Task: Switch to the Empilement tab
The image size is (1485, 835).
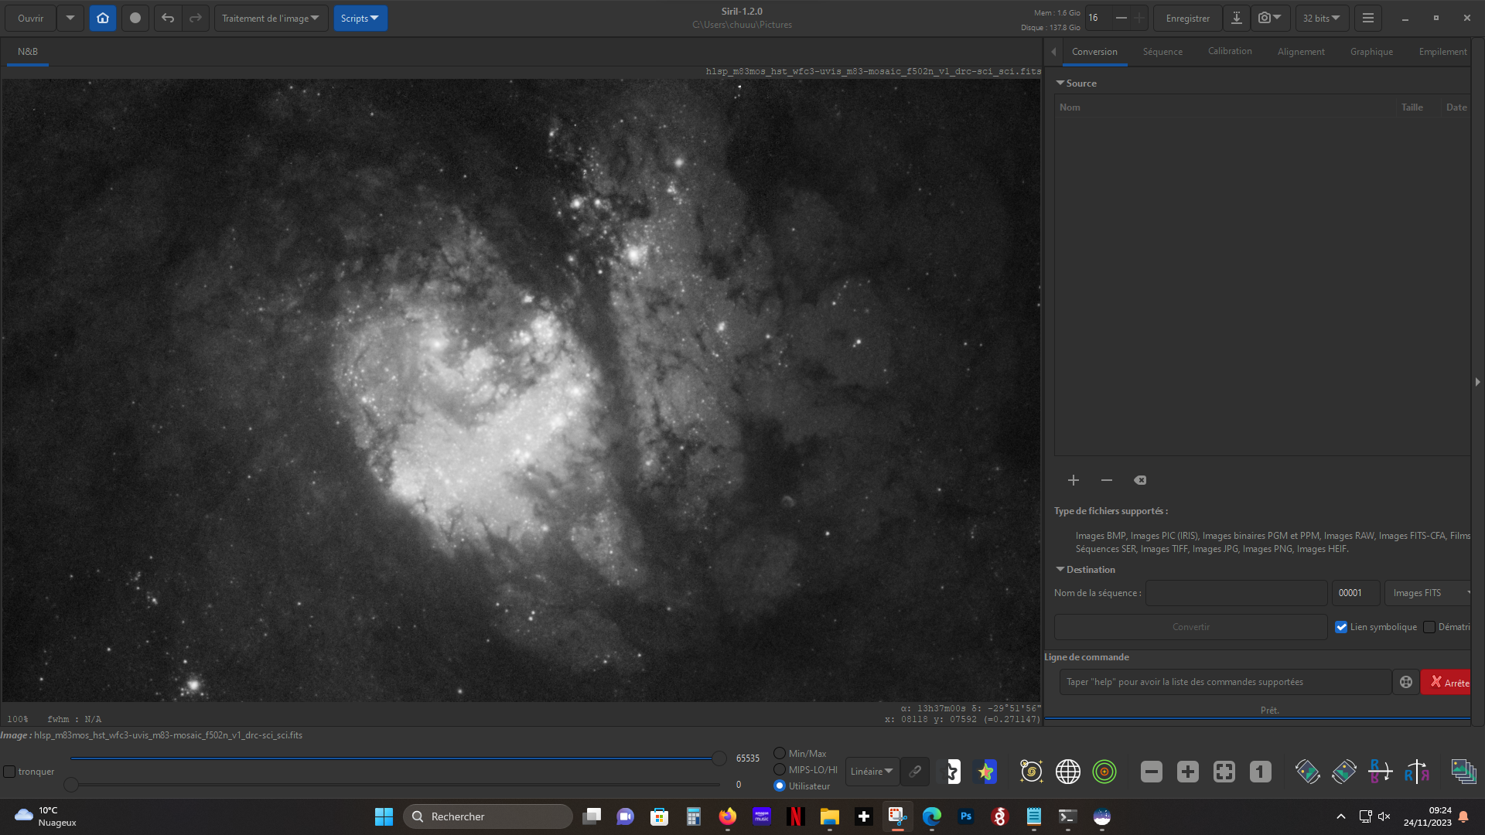Action: pyautogui.click(x=1442, y=52)
